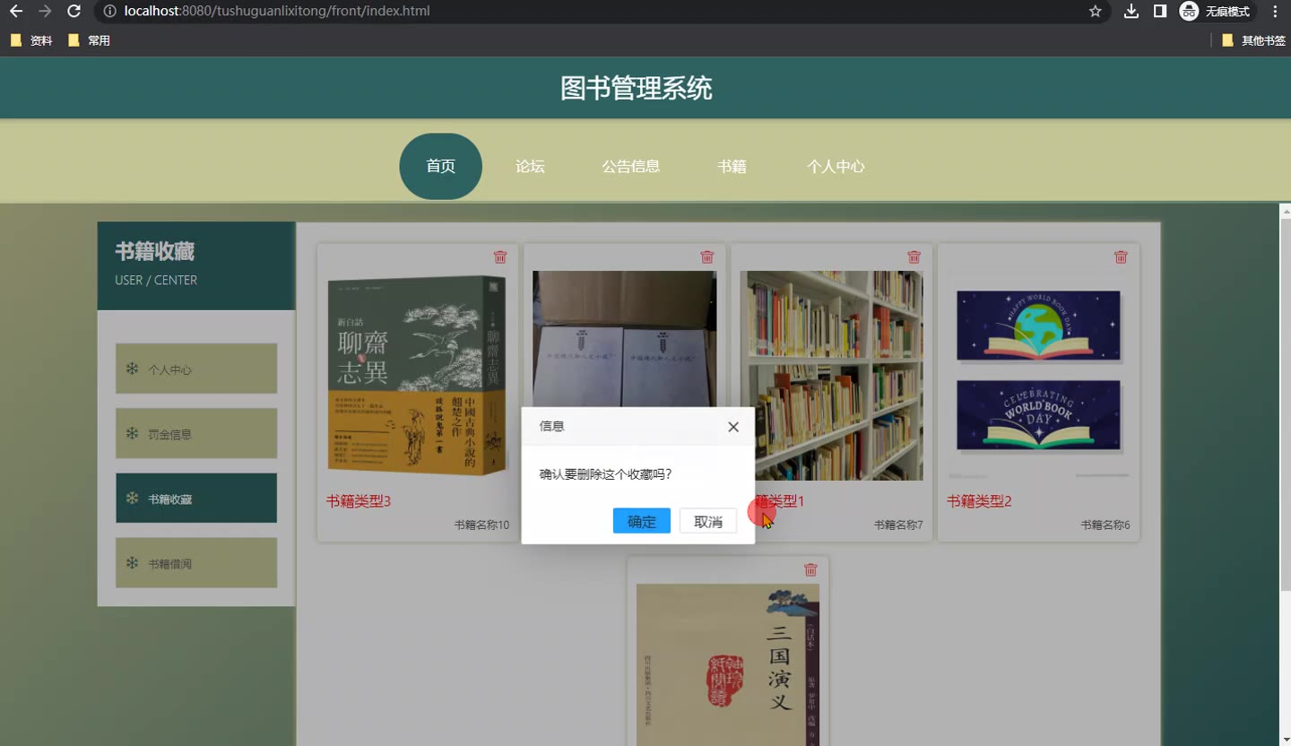
Task: Click snowflake icon beside sidebar 个人中心
Action: pos(132,369)
